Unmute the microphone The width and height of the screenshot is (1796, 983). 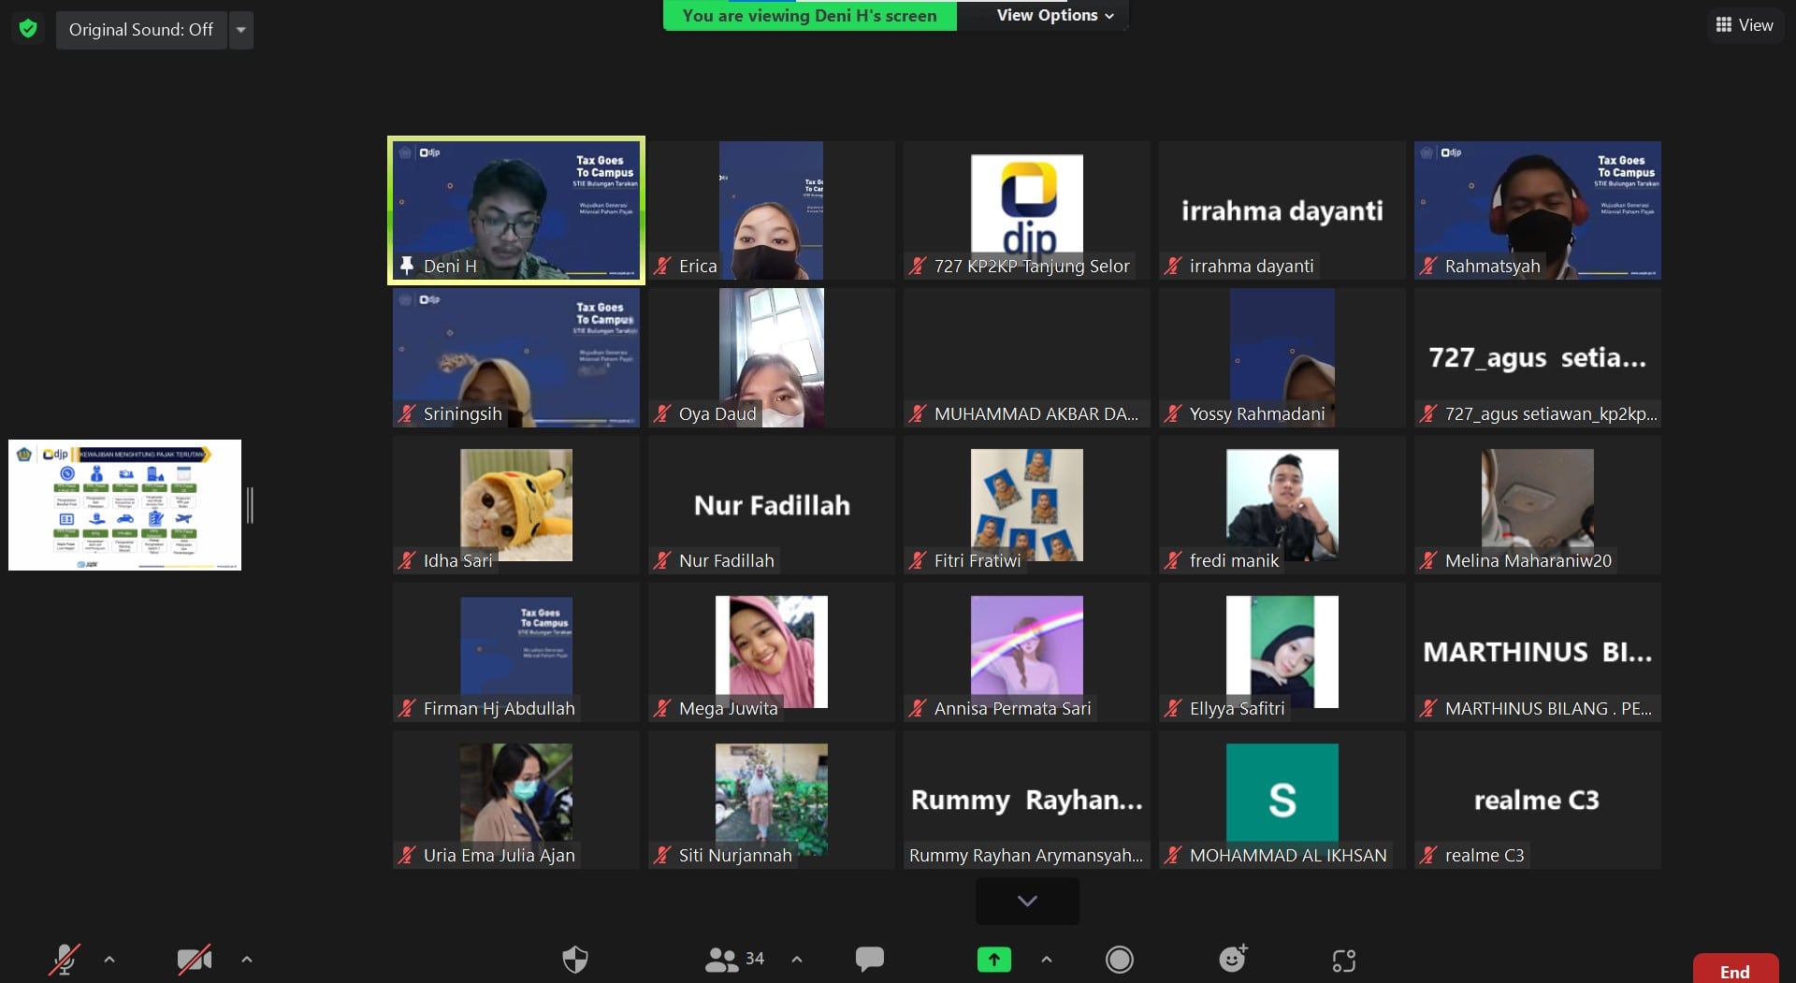coord(65,959)
